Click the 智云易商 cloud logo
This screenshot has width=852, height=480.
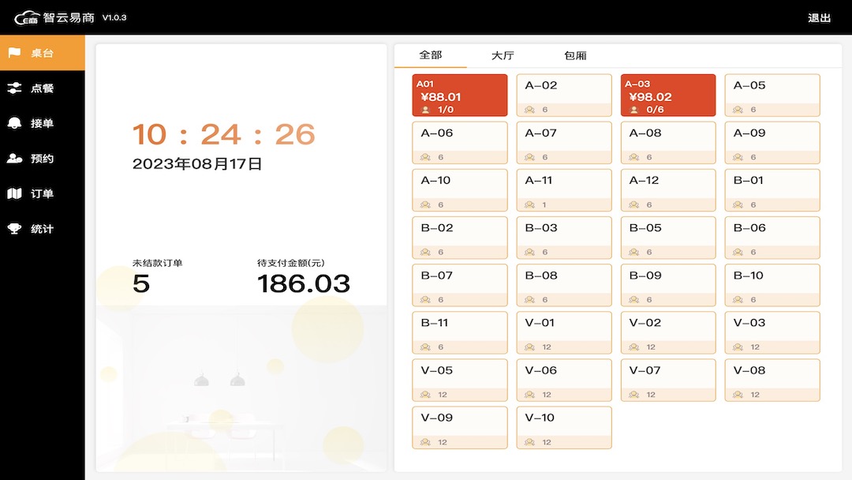click(x=27, y=17)
